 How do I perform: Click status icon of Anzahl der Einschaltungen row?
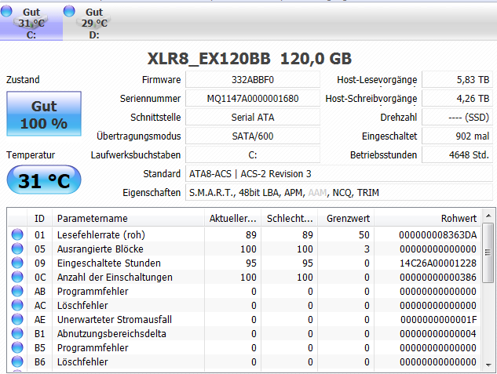click(x=17, y=277)
